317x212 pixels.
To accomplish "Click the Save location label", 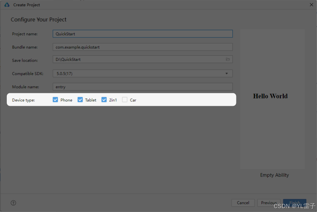I will coord(25,60).
